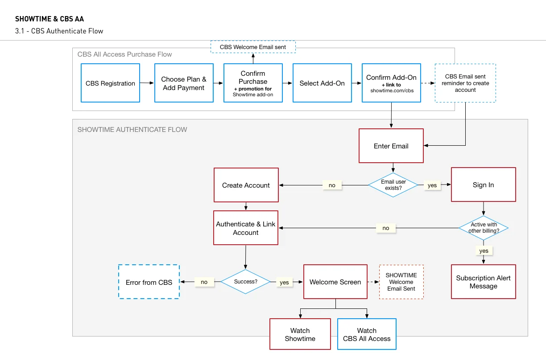Click the Authenticate & Link Account box
546x353 pixels.
tap(246, 228)
